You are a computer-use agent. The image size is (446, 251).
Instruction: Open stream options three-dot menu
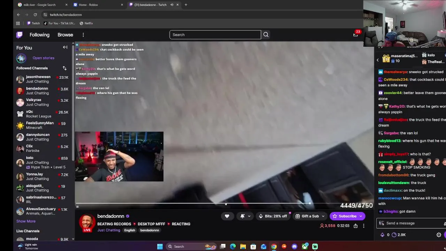[363, 226]
